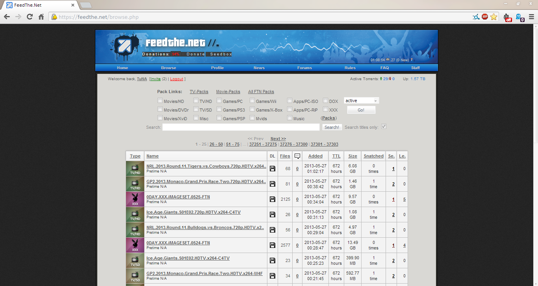Click floppy download icon for GP2 Monaco Race Two 720p
This screenshot has height=286, width=538.
[x=272, y=184]
